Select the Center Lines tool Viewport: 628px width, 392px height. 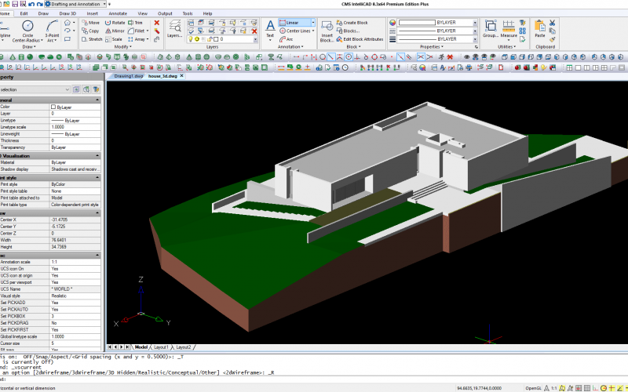point(295,31)
